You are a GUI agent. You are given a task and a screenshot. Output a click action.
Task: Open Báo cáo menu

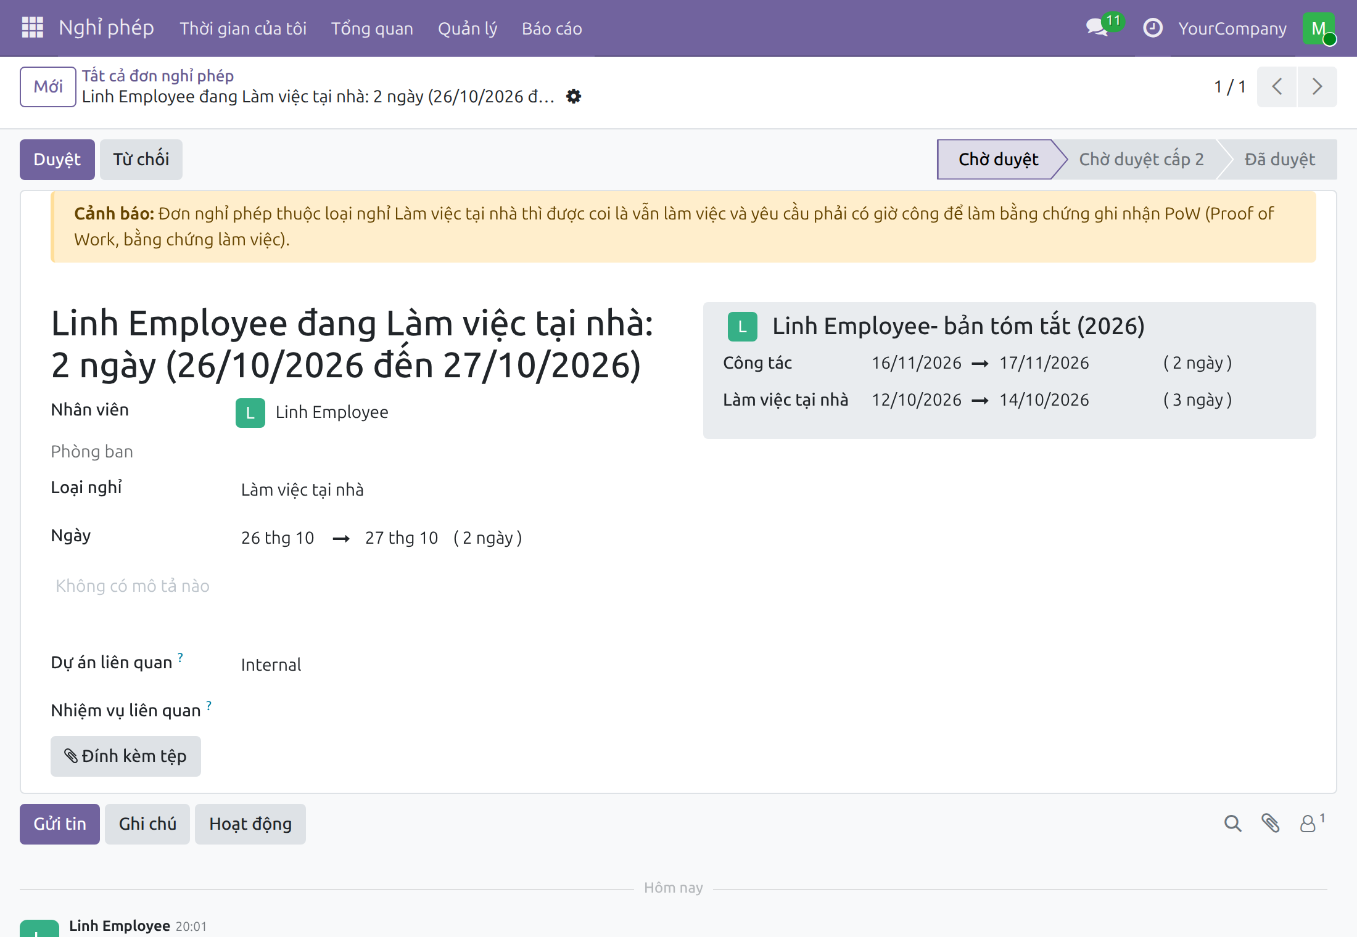click(551, 28)
